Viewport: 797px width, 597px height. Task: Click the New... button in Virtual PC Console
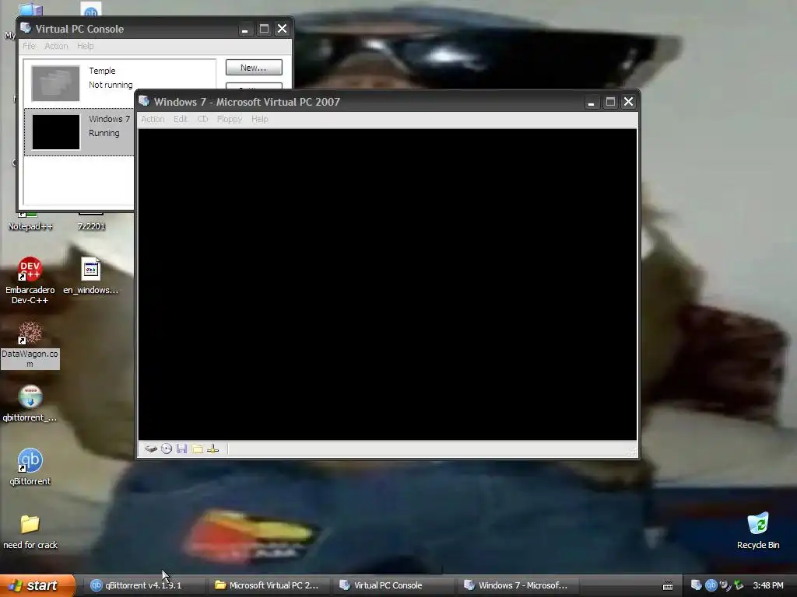point(254,68)
